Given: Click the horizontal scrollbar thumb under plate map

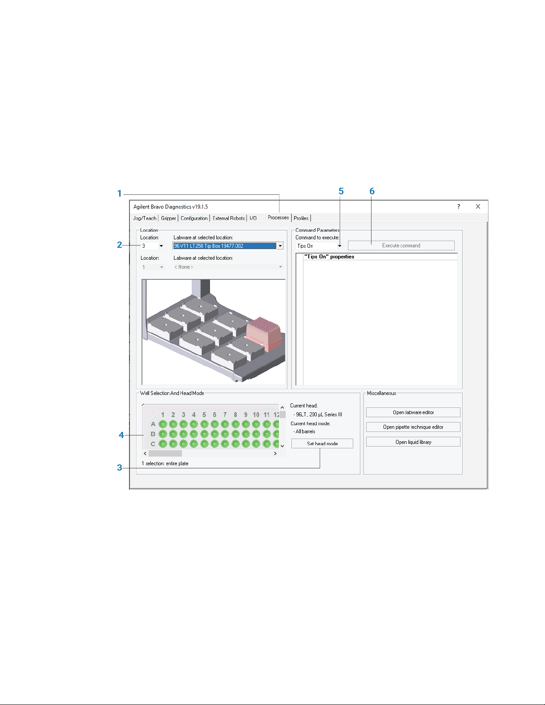Looking at the screenshot, I should click(165, 453).
